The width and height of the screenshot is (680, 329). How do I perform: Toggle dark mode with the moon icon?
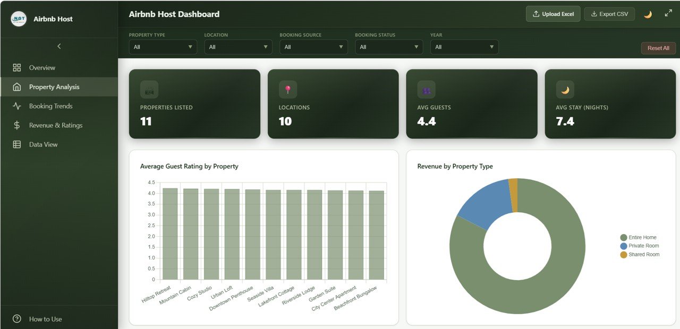click(x=648, y=14)
